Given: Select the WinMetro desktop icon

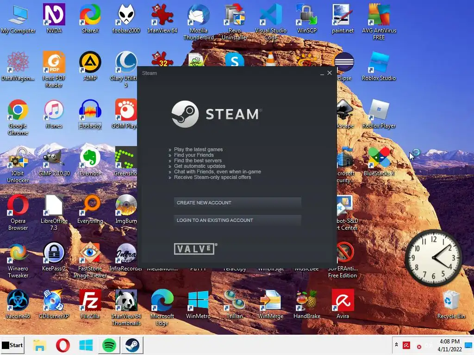Looking at the screenshot, I should tap(198, 305).
